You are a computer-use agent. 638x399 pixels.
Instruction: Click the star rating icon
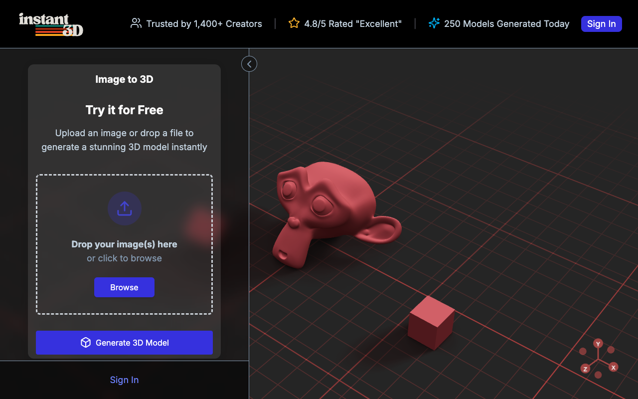tap(294, 23)
